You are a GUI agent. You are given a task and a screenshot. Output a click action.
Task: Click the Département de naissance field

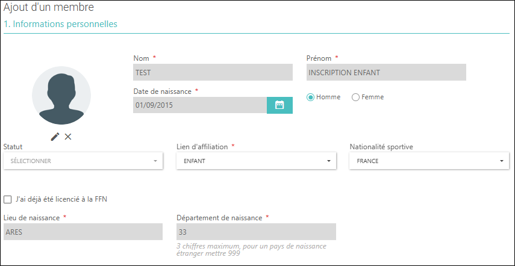point(256,232)
